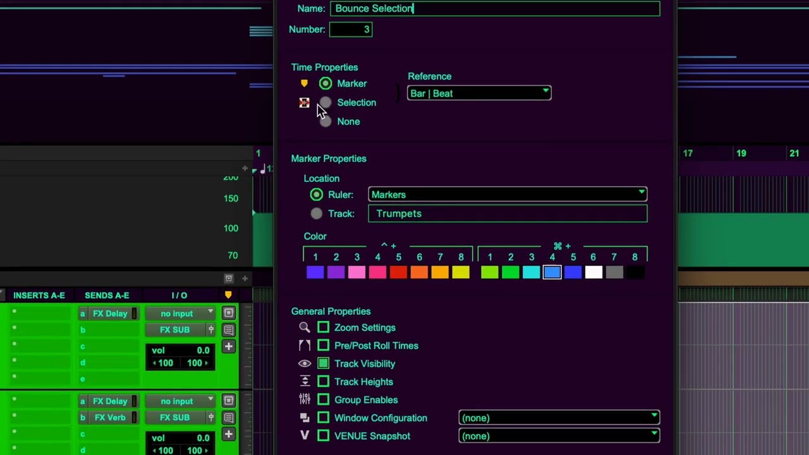809x455 pixels.
Task: Click the plus icon beside upper track's vol readout
Action: tap(229, 346)
